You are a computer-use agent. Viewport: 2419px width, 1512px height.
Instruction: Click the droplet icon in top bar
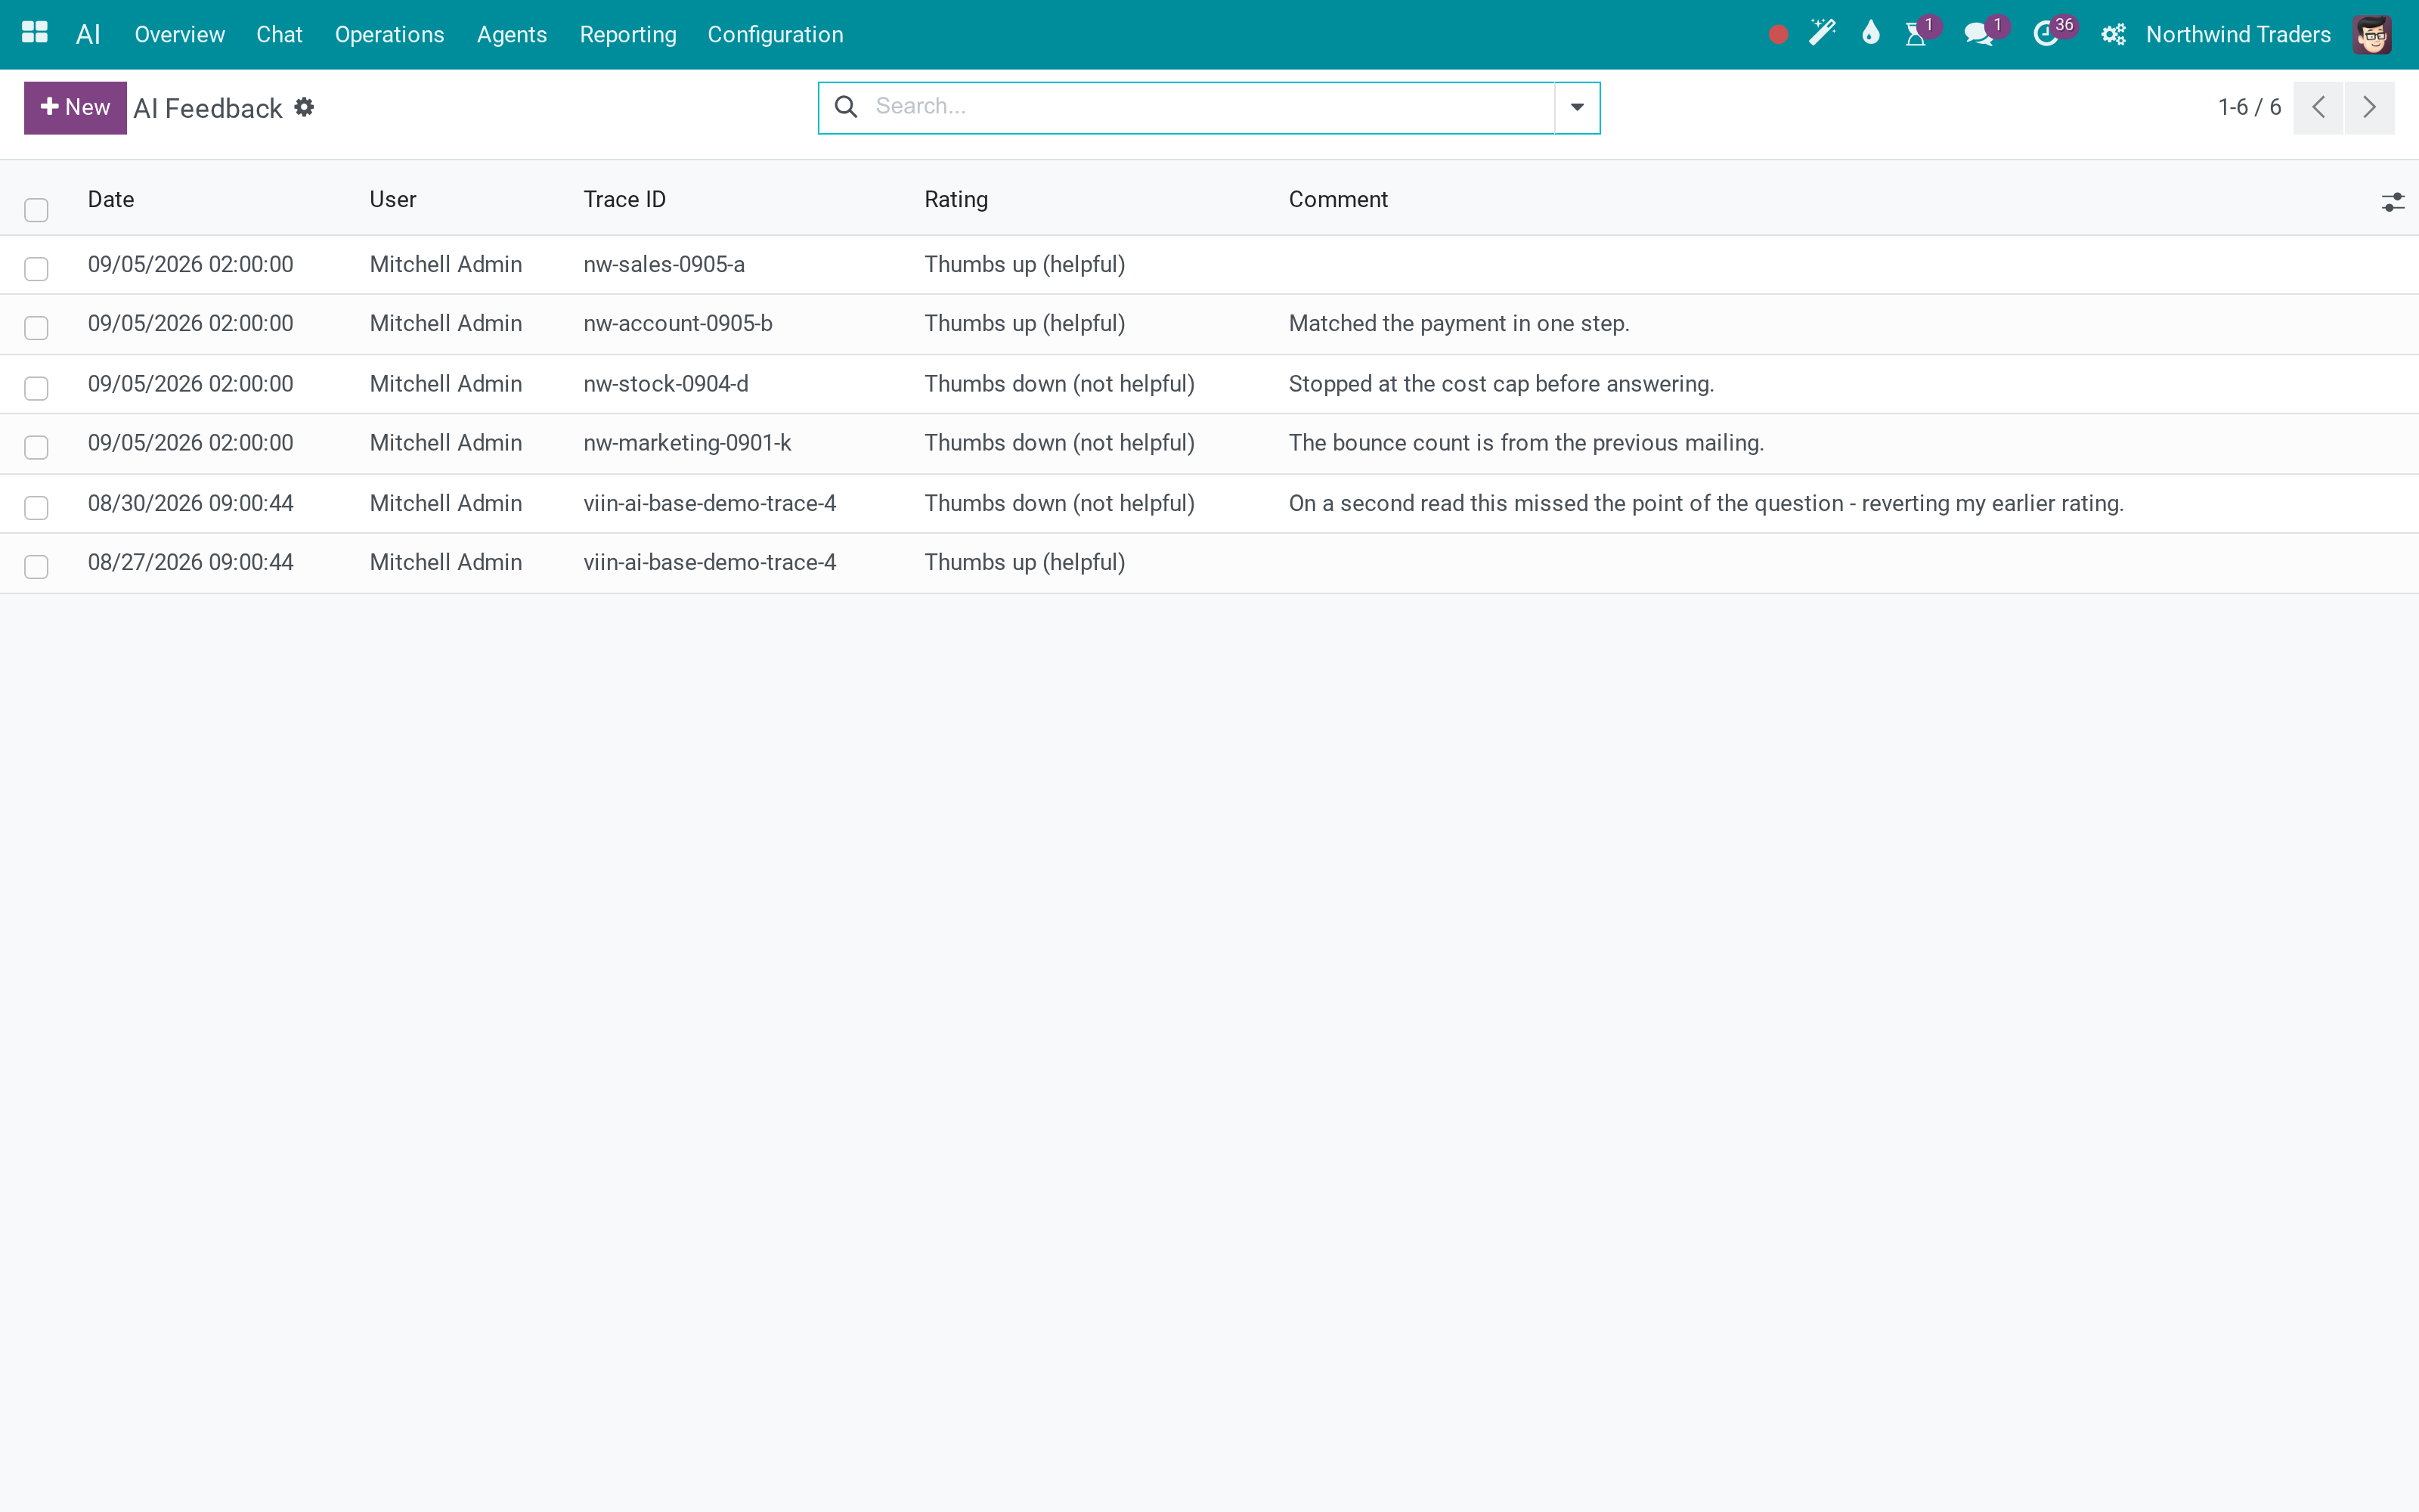(1870, 34)
